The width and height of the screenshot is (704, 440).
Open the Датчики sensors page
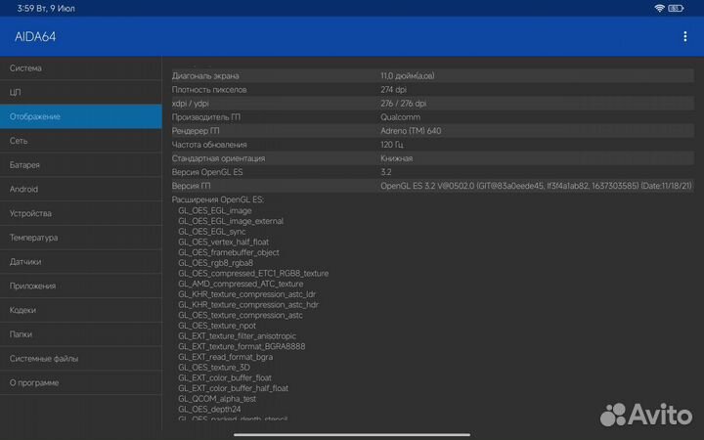tap(81, 262)
